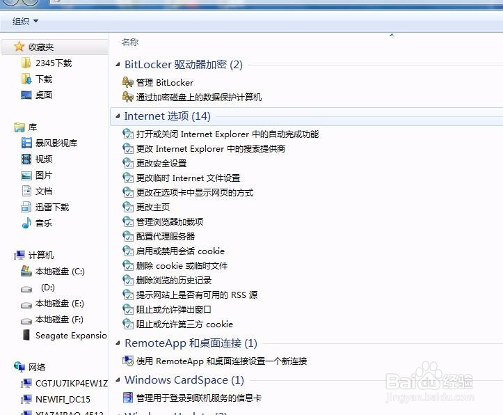Open the 下载 folder icon in favorites

26,79
